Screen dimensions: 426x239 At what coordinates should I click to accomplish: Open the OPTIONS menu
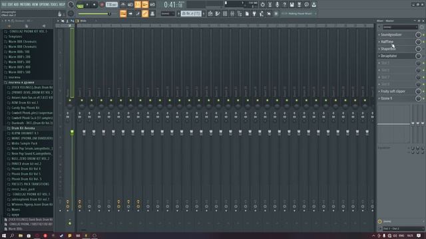coord(45,5)
